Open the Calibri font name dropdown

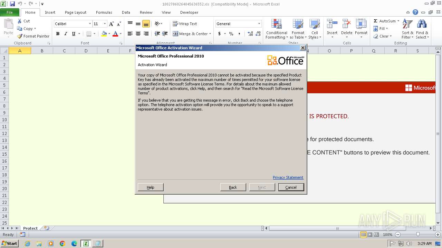pyautogui.click(x=90, y=24)
